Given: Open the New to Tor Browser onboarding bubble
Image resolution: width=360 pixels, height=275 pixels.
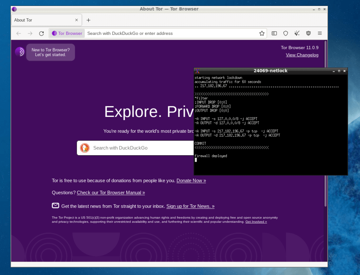Looking at the screenshot, I should (x=51, y=52).
